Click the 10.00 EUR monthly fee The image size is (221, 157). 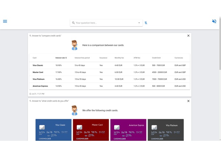(x=119, y=79)
